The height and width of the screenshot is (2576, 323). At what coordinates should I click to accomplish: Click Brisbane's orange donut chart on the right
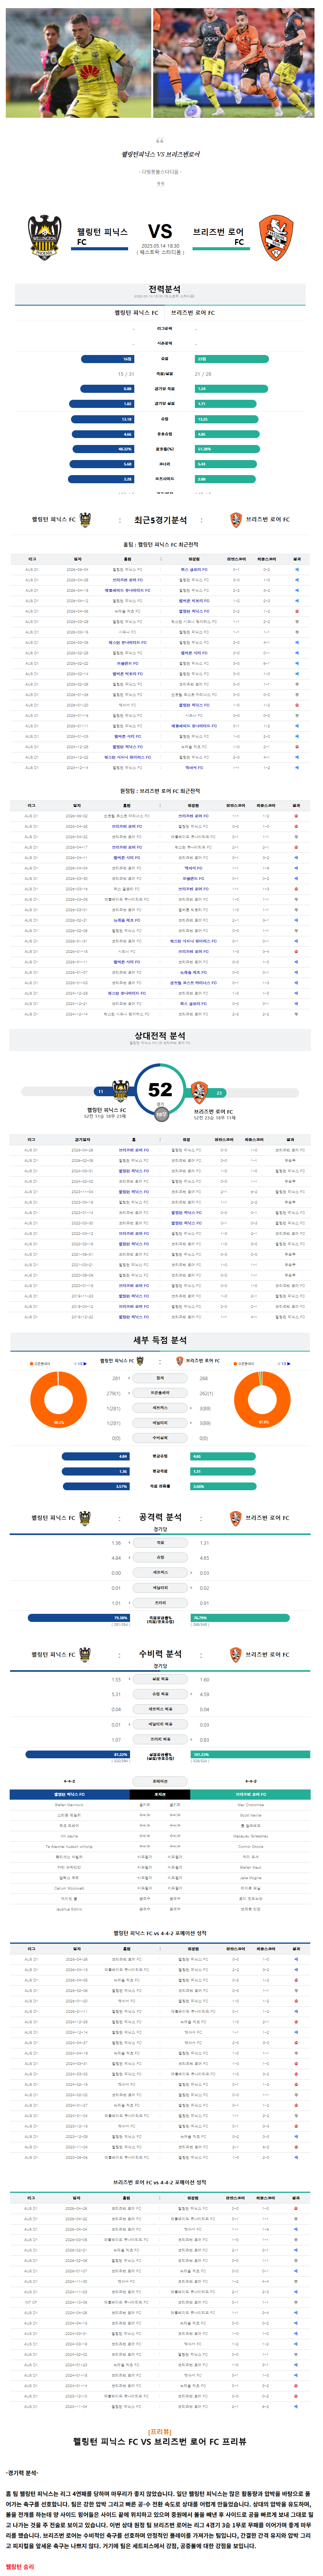(262, 1399)
